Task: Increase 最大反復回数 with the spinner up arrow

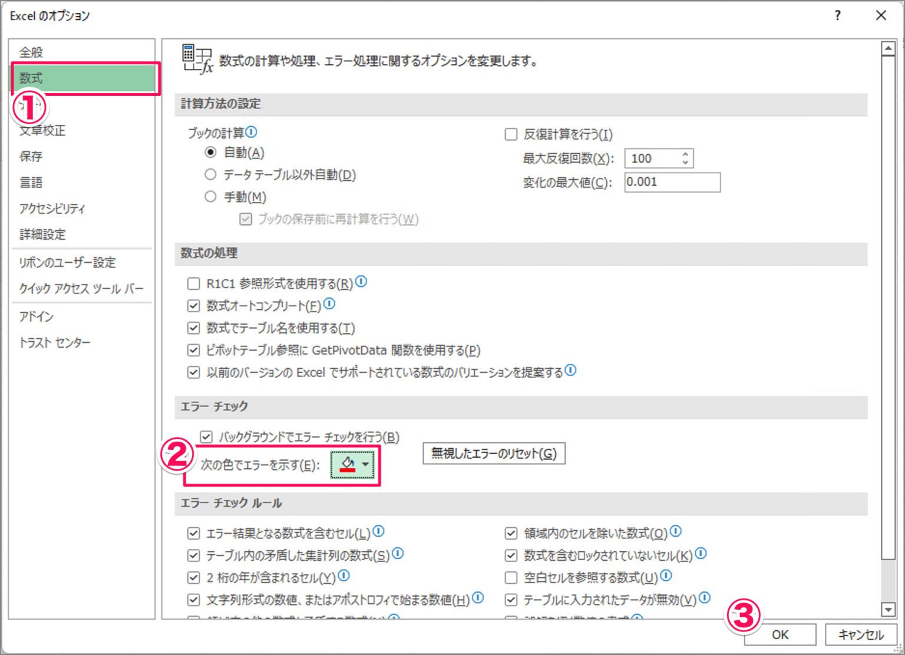Action: point(685,154)
